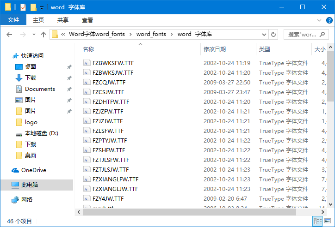Expand the ribbon with the chevron
This screenshot has width=335, height=227.
[x=319, y=20]
